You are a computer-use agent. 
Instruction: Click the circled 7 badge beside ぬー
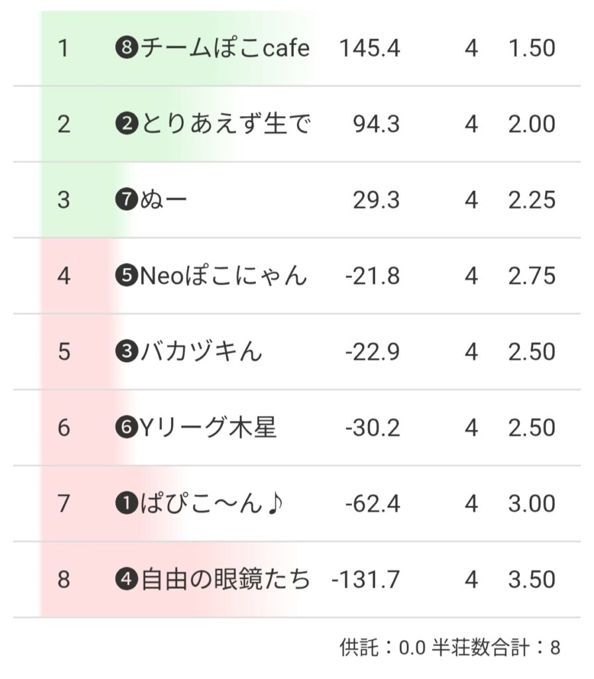(125, 201)
